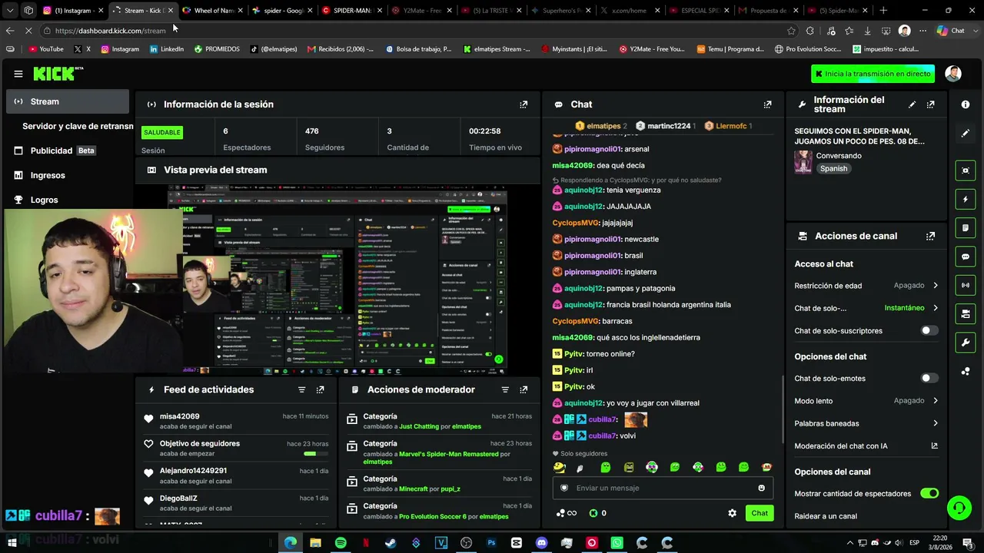Open Steam from the taskbar
The height and width of the screenshot is (553, 984).
[x=391, y=543]
